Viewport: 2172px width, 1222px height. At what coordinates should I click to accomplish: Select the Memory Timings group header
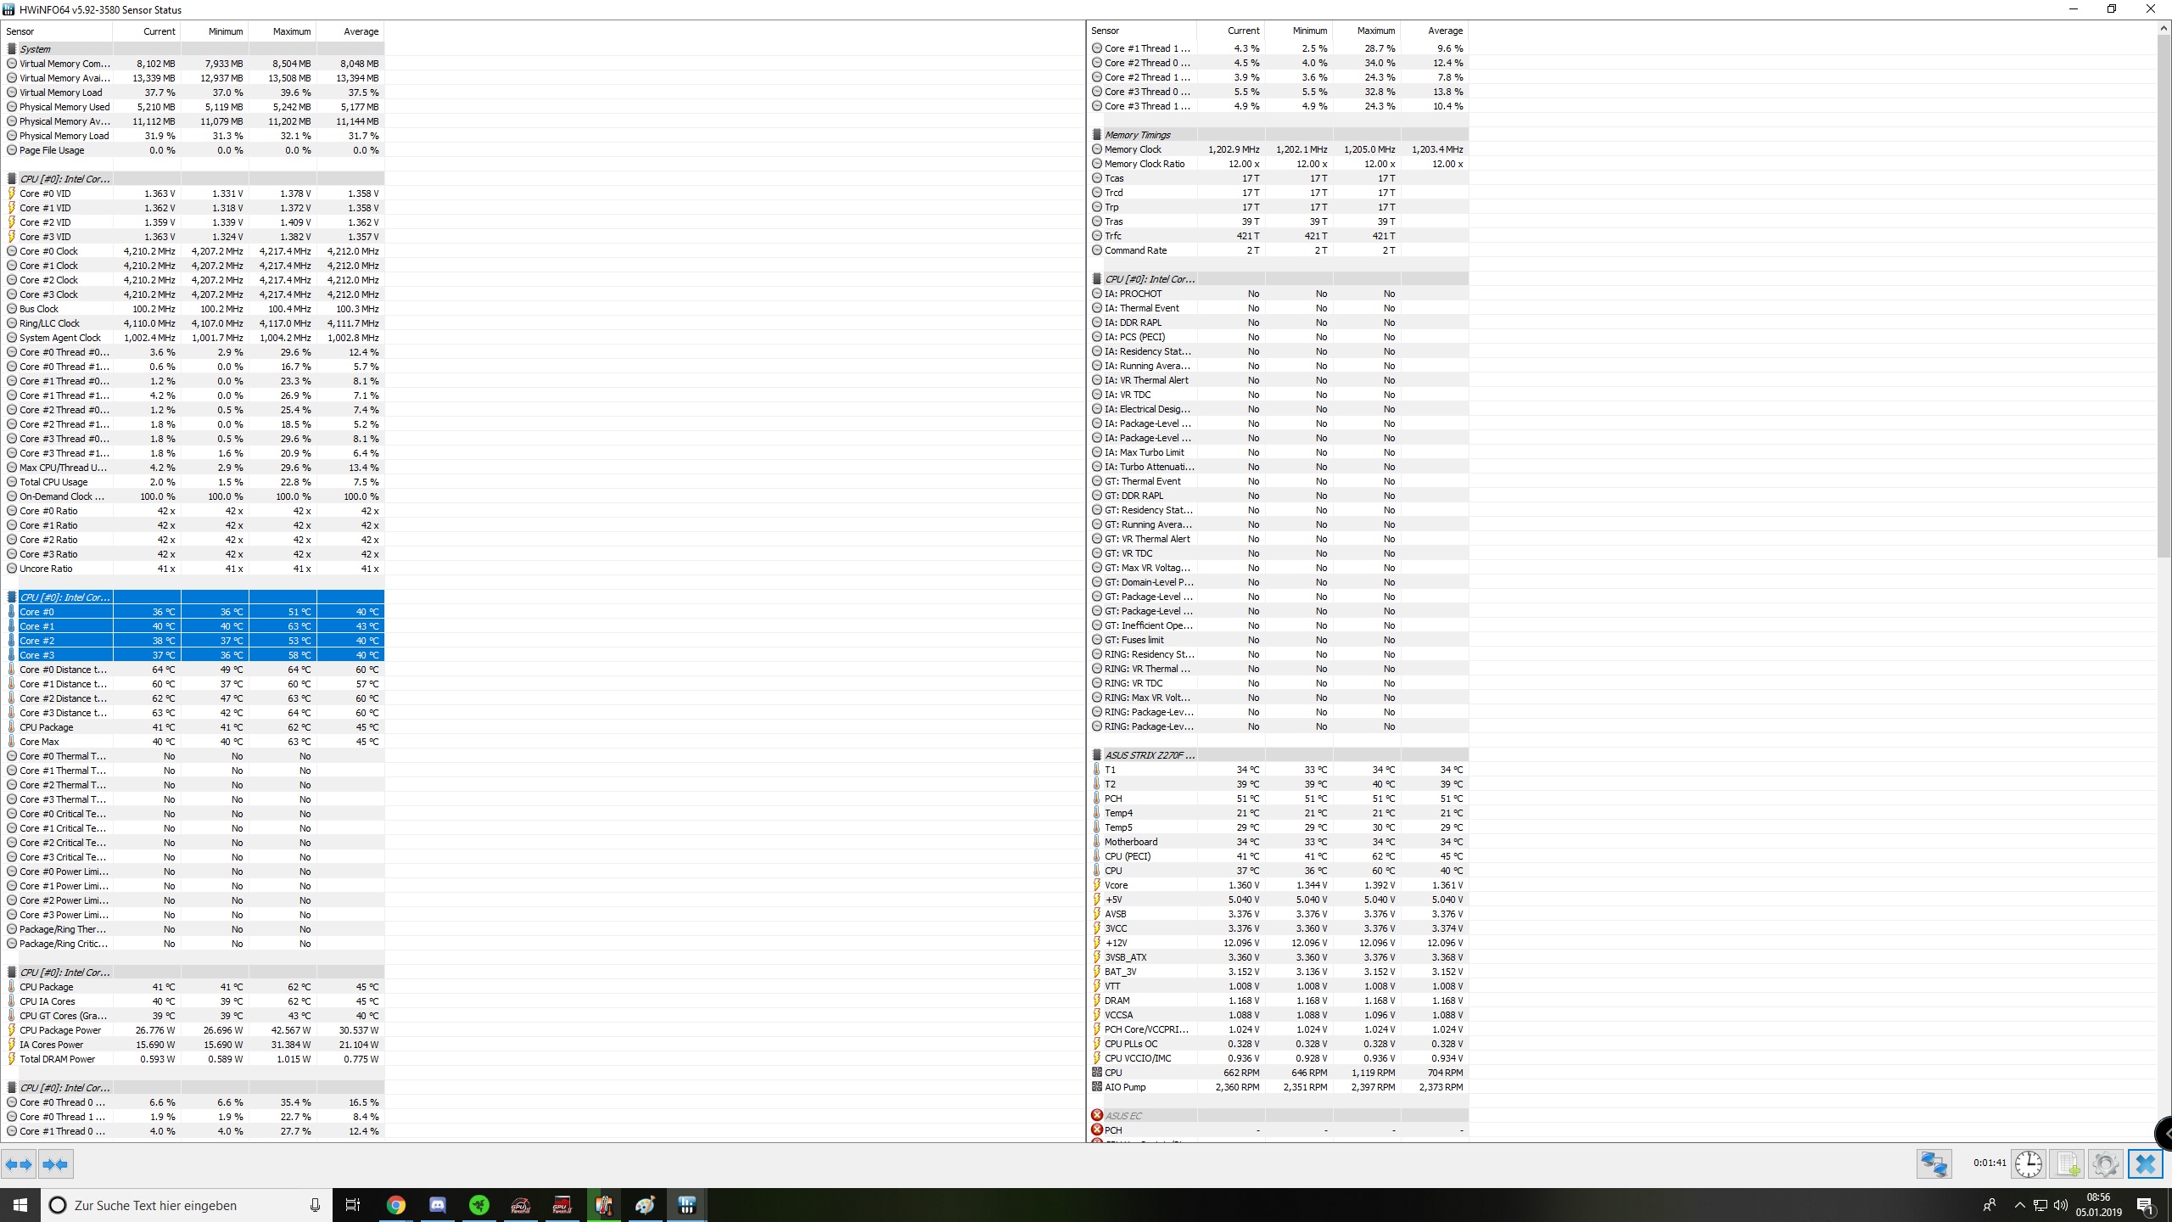tap(1137, 135)
